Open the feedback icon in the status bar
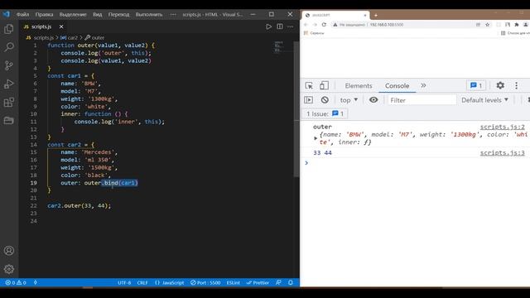530x298 pixels. (278, 282)
